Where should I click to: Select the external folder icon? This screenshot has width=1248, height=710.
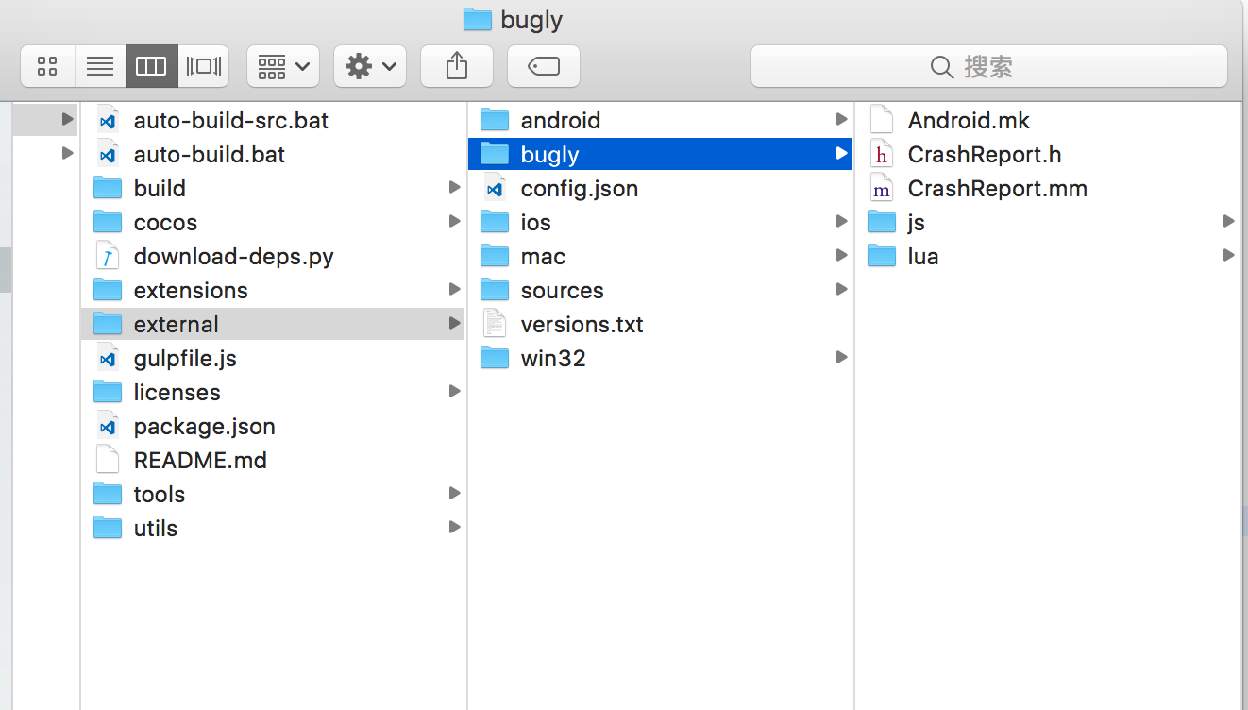pyautogui.click(x=108, y=325)
